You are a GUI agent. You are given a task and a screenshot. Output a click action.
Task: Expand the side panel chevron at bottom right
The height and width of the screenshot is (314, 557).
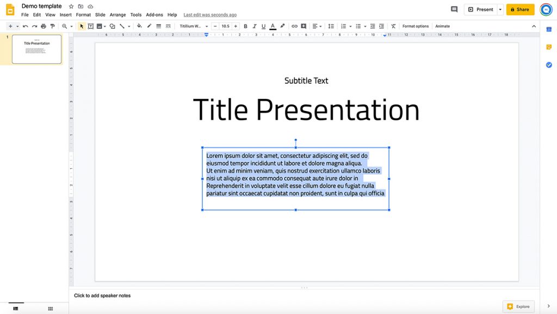[548, 306]
